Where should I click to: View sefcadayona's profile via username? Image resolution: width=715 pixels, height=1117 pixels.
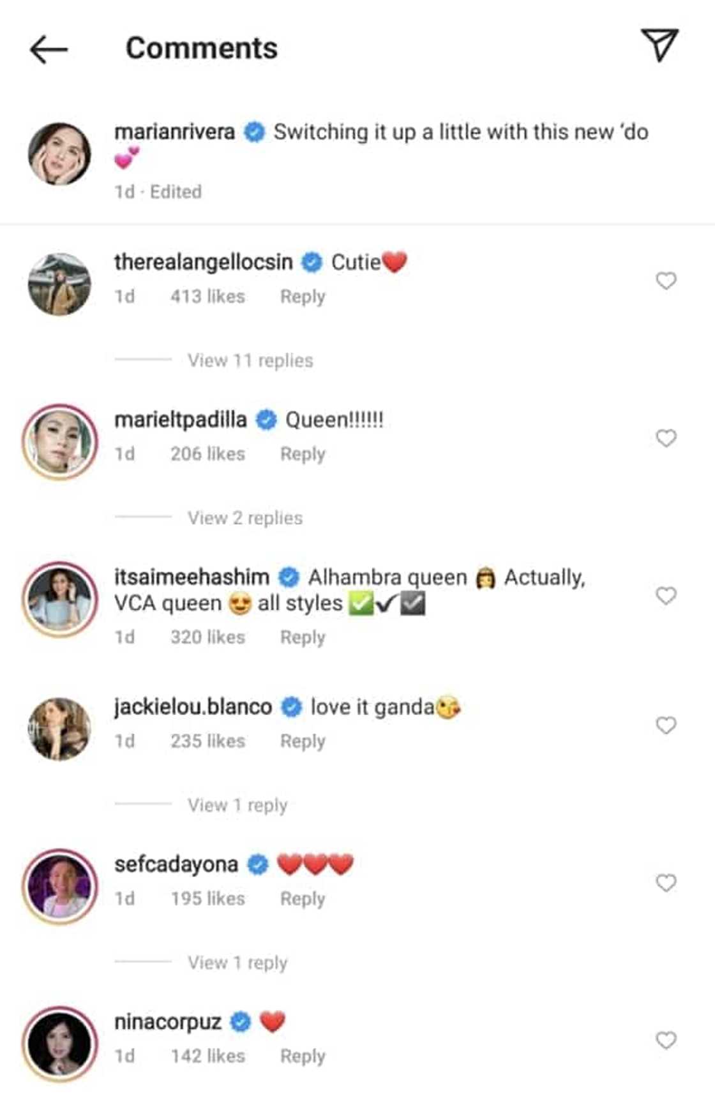[x=176, y=864]
